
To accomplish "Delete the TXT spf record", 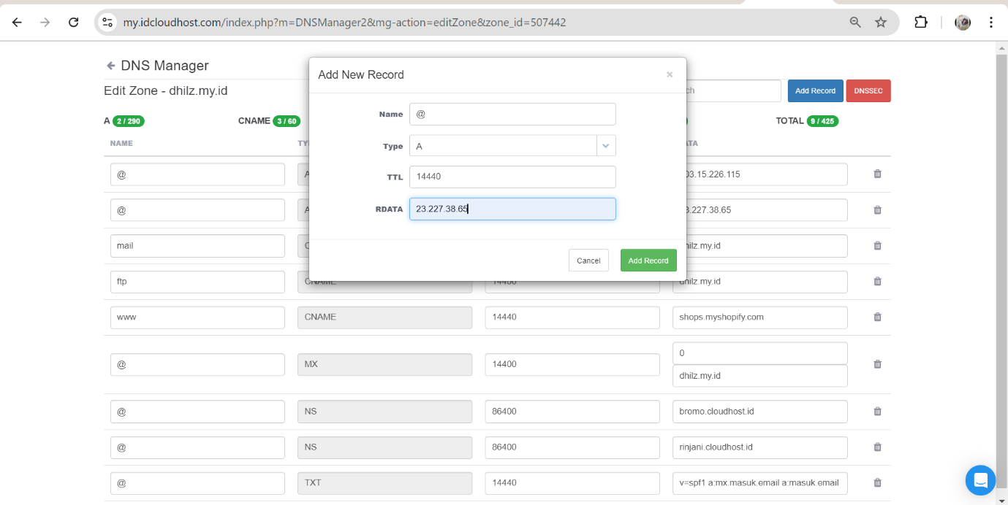I will [878, 483].
